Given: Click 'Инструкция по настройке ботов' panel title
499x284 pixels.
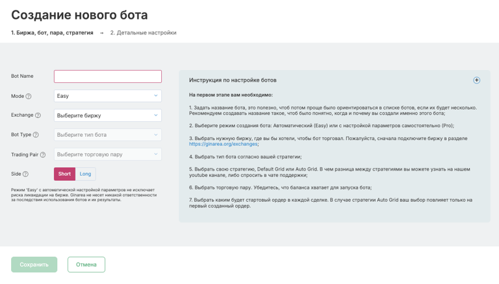Looking at the screenshot, I should pos(233,80).
